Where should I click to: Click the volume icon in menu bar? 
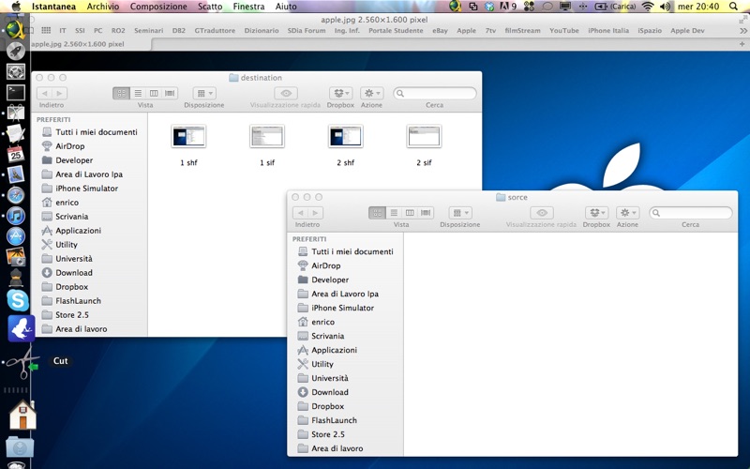[665, 7]
